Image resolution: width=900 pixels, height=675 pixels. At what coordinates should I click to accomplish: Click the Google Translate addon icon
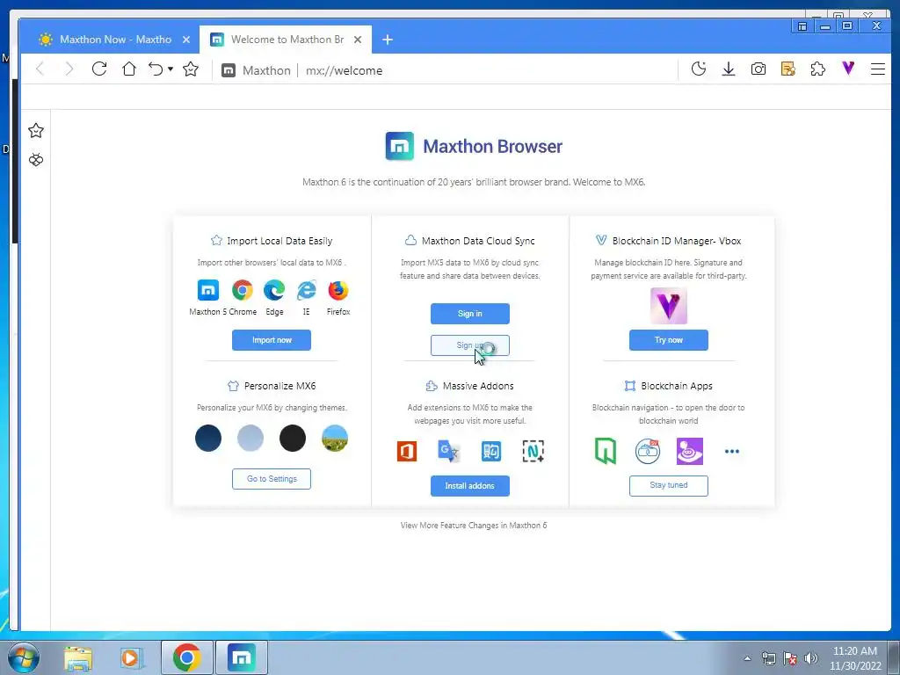tap(449, 451)
